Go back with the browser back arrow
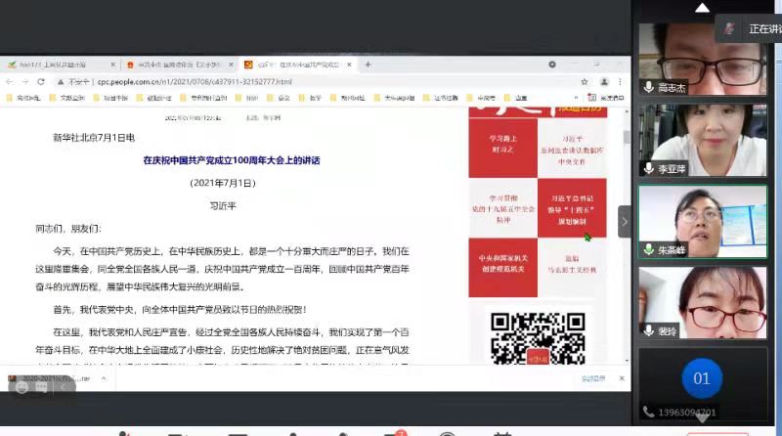The image size is (782, 436). click(x=10, y=82)
